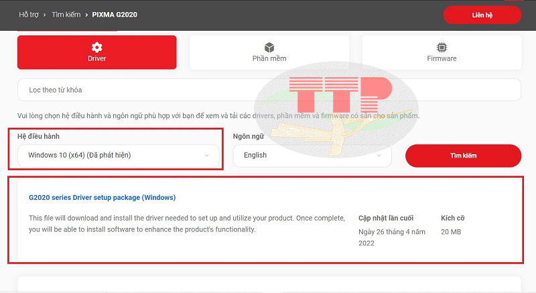The image size is (536, 293).
Task: Open the Hệ điều hành dropdown
Action: point(119,156)
